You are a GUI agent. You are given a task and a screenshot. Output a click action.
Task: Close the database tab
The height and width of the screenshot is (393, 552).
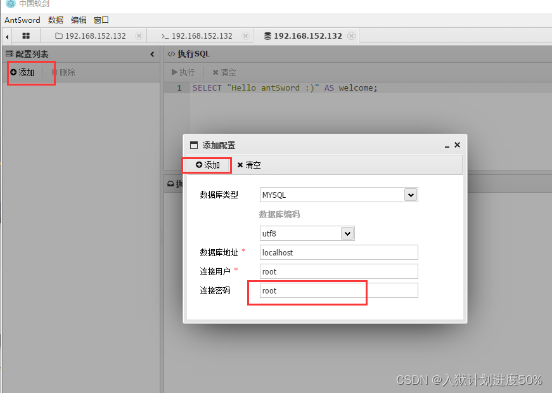coord(351,36)
